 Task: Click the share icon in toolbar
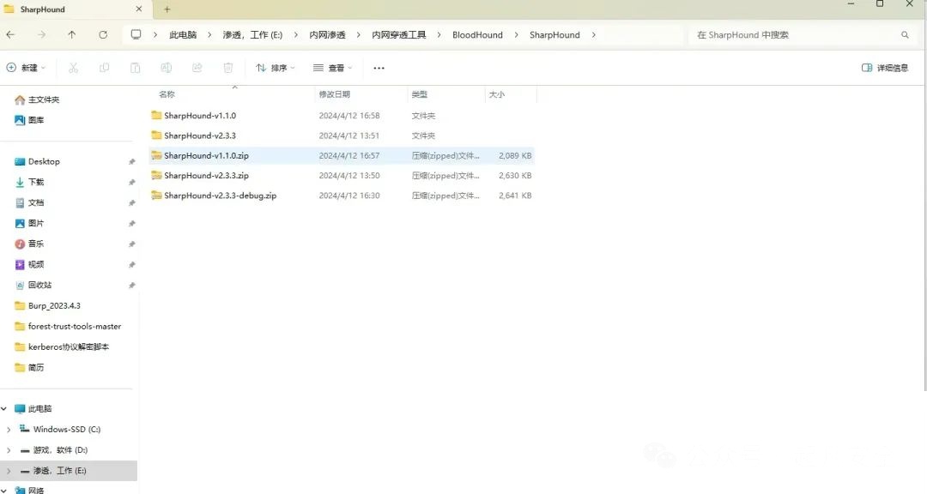tap(197, 68)
